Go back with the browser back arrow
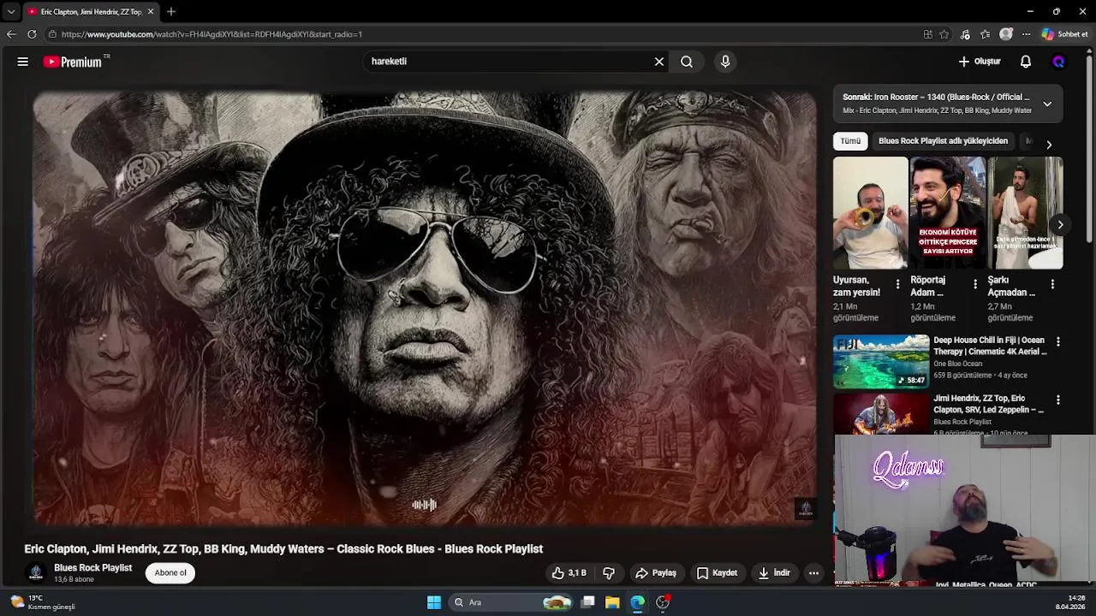This screenshot has width=1096, height=616. click(x=11, y=34)
